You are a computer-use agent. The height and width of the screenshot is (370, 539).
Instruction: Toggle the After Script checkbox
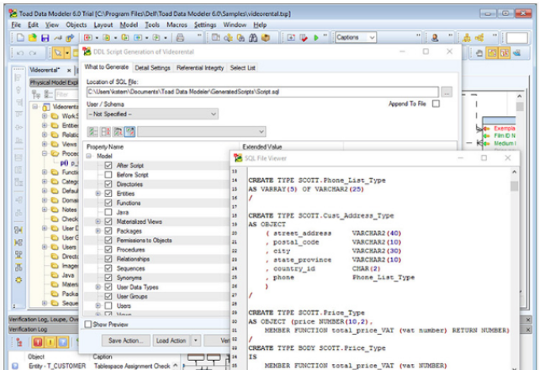108,166
